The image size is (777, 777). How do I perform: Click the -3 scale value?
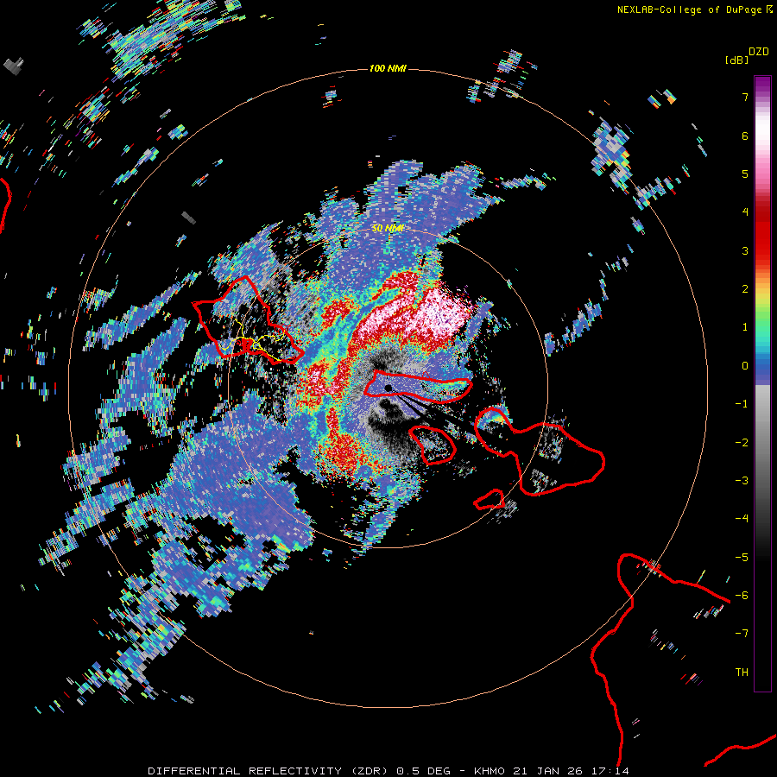(742, 481)
